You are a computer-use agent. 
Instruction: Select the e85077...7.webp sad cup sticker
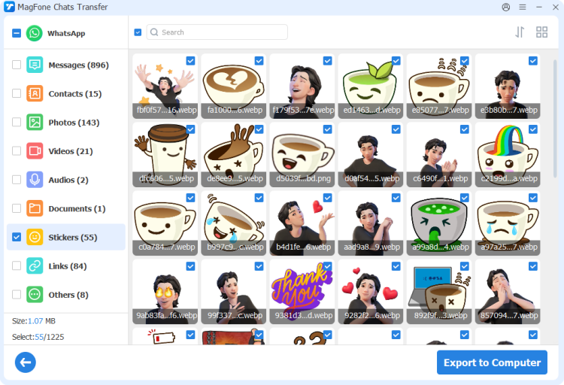pos(439,86)
